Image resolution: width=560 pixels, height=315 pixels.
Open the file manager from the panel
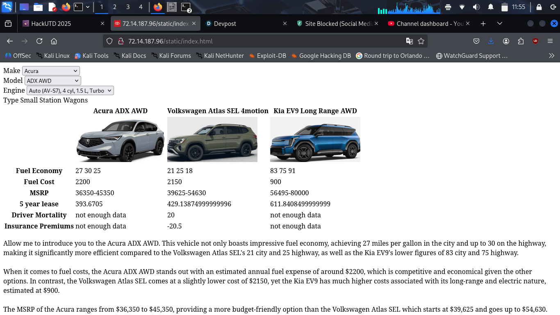tap(38, 7)
